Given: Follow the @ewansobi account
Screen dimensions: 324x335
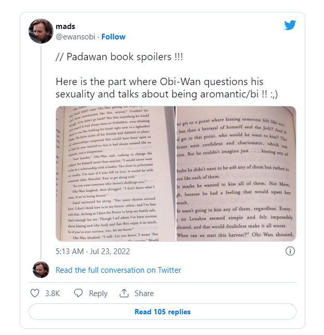Looking at the screenshot, I should coord(113,37).
